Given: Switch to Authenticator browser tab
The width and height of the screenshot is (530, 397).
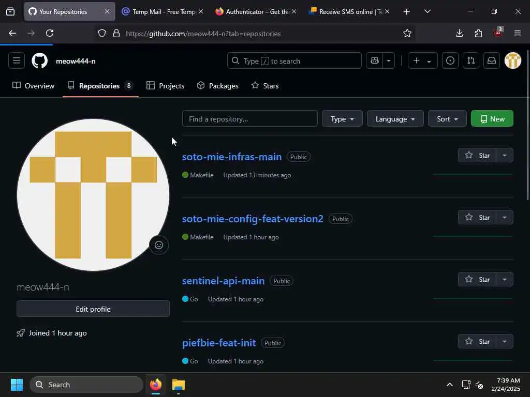Looking at the screenshot, I should [256, 11].
